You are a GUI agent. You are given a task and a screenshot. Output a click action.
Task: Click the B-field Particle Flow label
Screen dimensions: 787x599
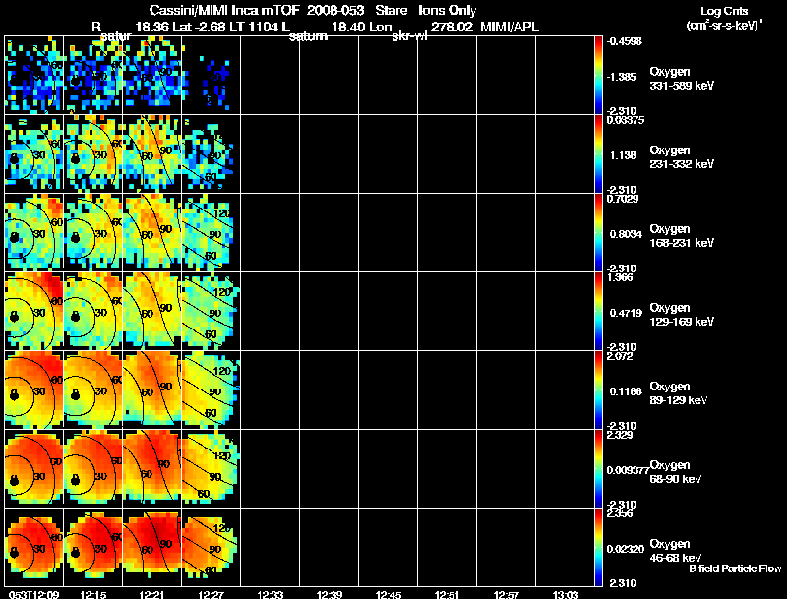tap(735, 569)
